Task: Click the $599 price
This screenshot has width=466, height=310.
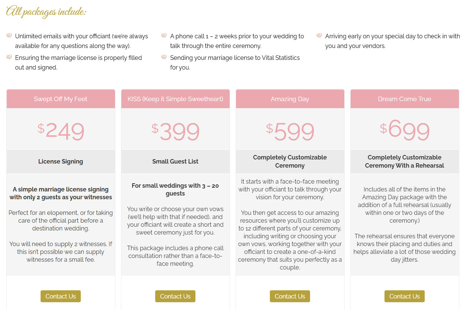Action: pyautogui.click(x=290, y=131)
